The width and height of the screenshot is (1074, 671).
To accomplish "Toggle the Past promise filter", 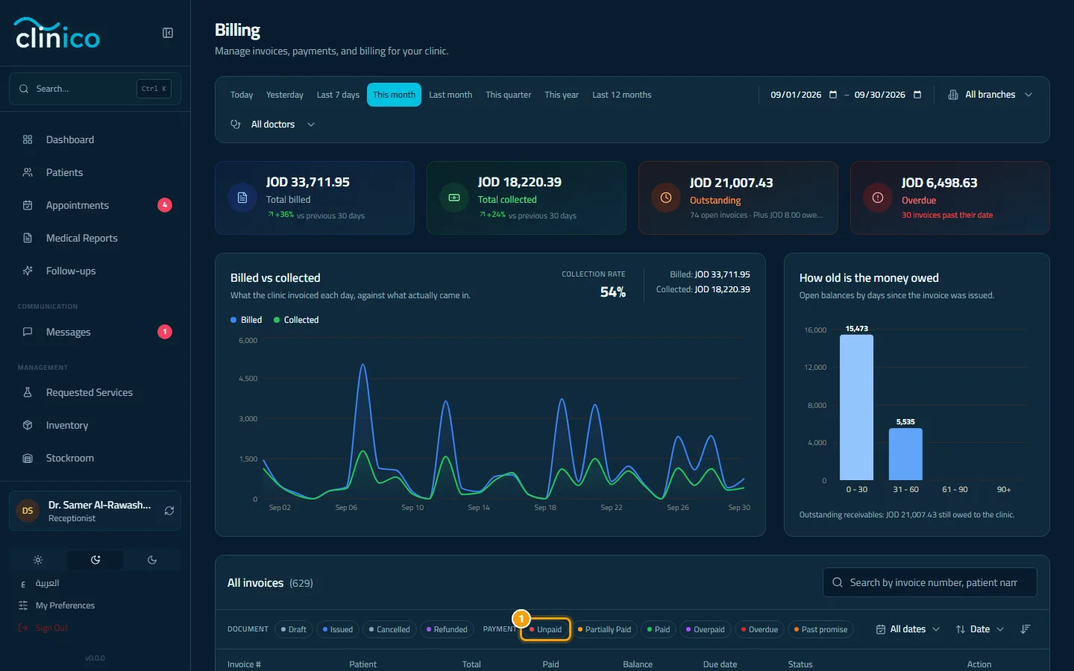I will (x=820, y=629).
